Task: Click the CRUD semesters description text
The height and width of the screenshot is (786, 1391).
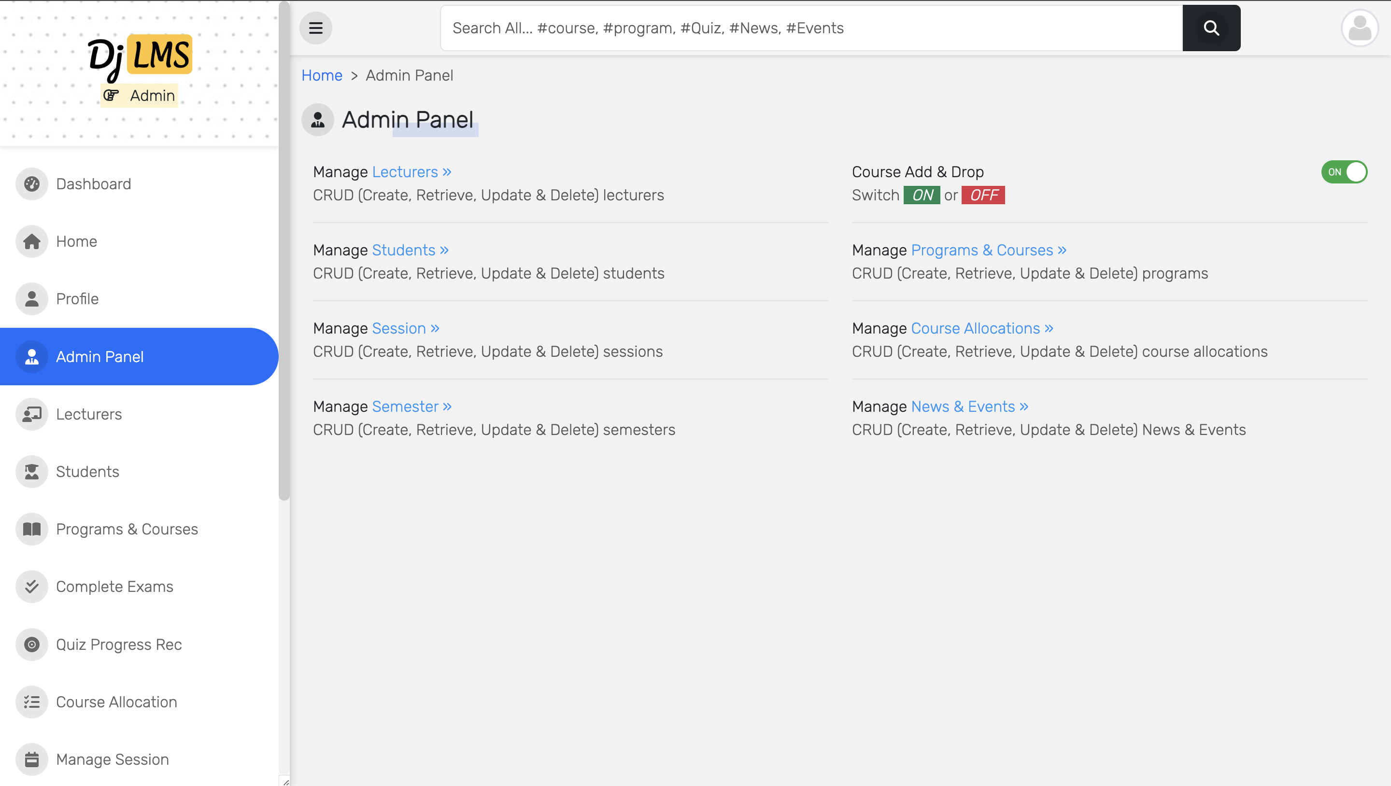Action: pos(494,430)
